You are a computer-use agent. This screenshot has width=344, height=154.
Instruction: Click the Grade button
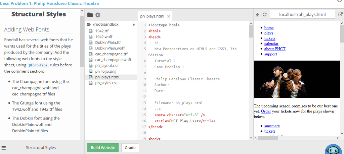[130, 148]
